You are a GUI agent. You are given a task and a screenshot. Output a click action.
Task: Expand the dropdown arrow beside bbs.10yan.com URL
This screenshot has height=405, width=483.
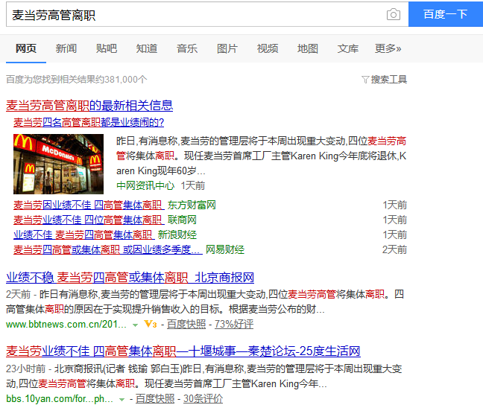[x=121, y=400]
